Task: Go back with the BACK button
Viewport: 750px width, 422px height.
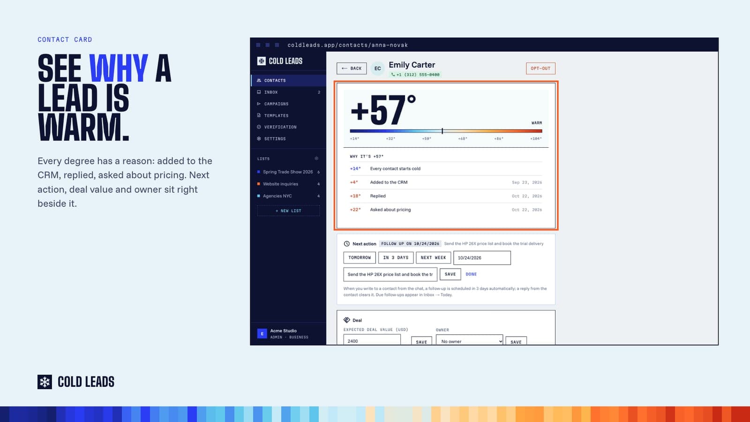Action: click(352, 68)
